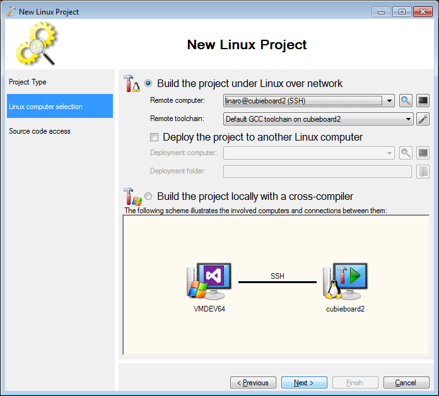The width and height of the screenshot is (439, 396).
Task: Click the cubieboard2 label in diagram
Action: [x=345, y=309]
